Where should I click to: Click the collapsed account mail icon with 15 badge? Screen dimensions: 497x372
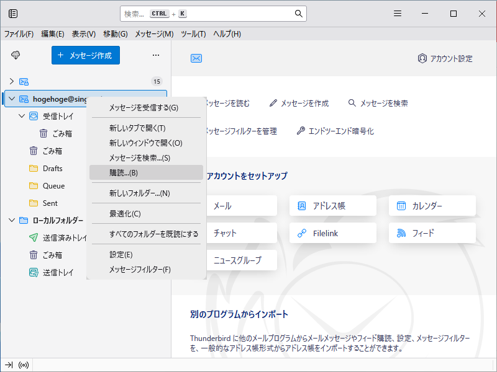(x=24, y=82)
